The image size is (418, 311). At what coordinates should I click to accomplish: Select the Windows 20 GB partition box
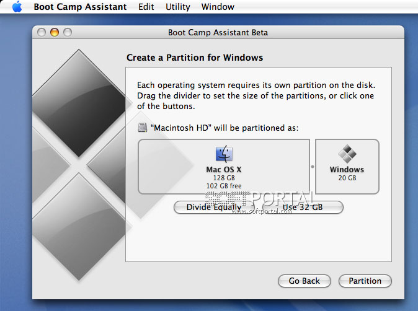347,167
